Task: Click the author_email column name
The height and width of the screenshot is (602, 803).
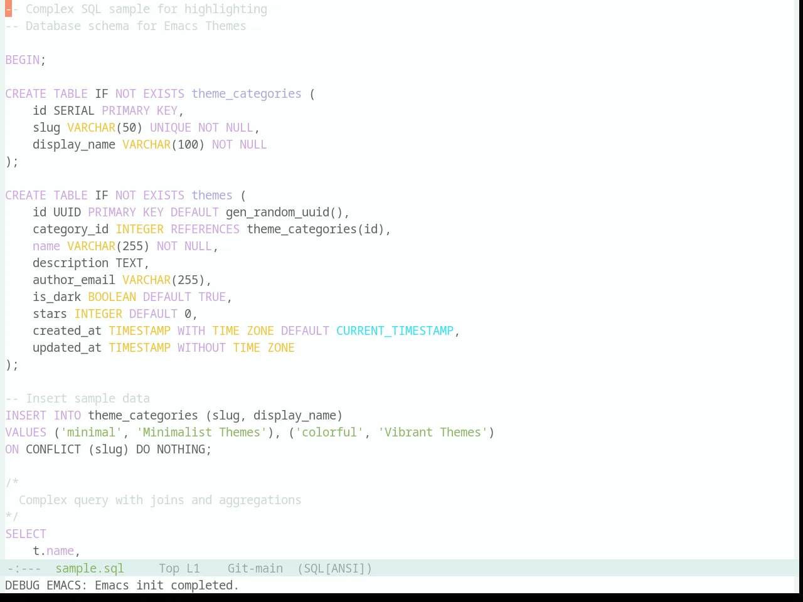Action: (x=74, y=280)
